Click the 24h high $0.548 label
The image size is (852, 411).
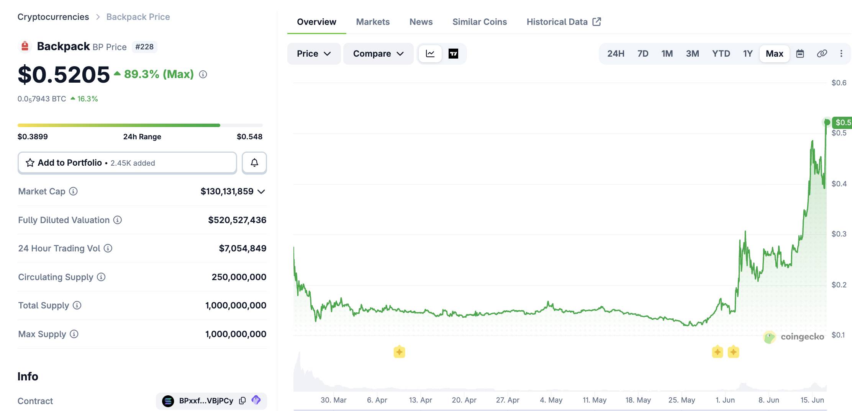coord(249,137)
